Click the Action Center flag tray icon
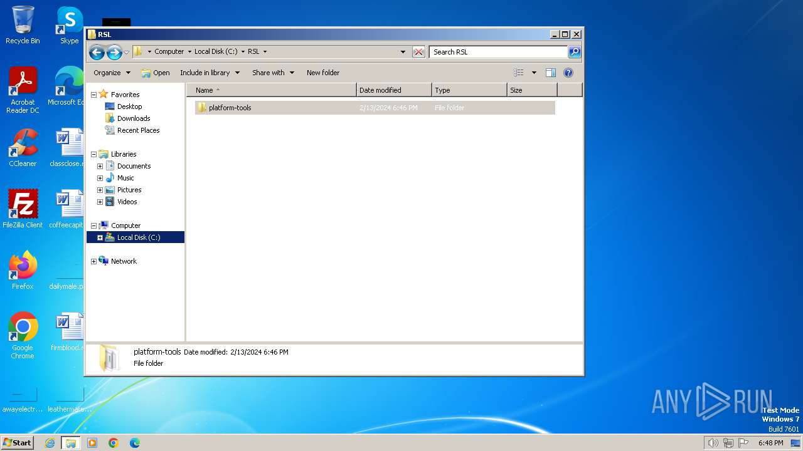This screenshot has width=803, height=451. click(x=743, y=443)
